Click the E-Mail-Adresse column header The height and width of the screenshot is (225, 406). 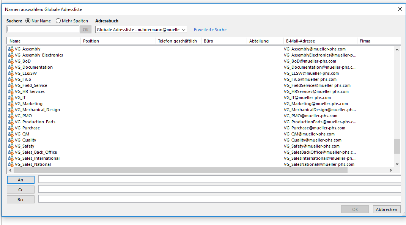(321, 41)
